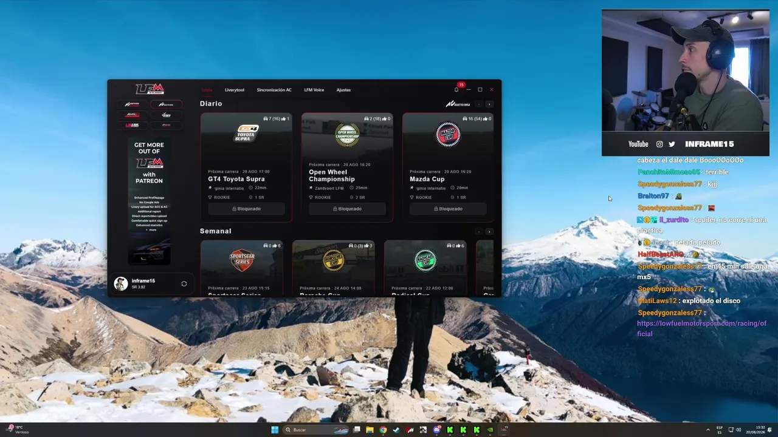Select the Le Mans Ultimate simulator button
This screenshot has height=437, width=778.
(x=132, y=125)
